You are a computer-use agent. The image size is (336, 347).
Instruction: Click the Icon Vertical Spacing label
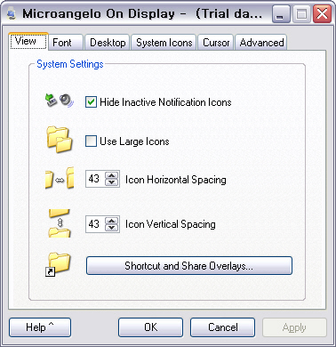coord(171,224)
